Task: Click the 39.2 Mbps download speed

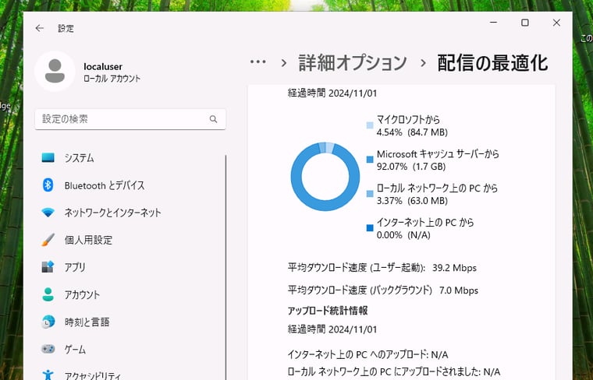Action: [454, 268]
